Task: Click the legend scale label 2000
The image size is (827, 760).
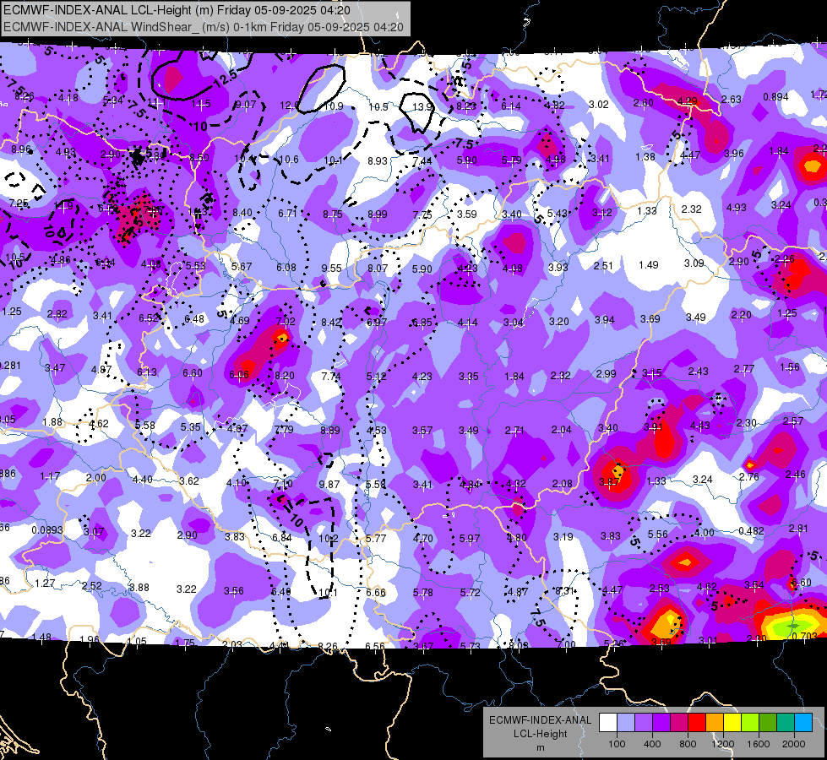Action: point(794,744)
